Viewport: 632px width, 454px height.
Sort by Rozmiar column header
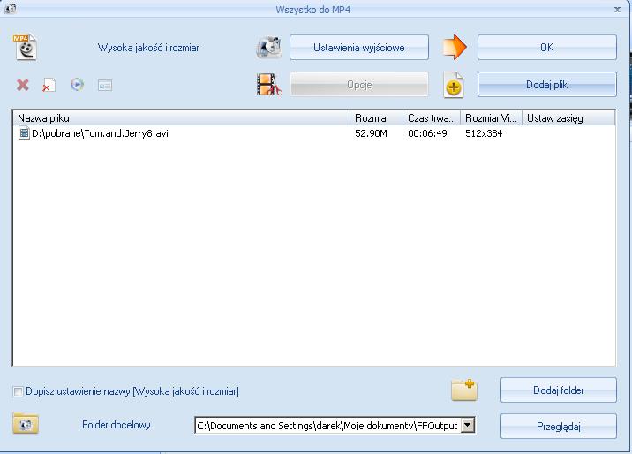[376, 118]
